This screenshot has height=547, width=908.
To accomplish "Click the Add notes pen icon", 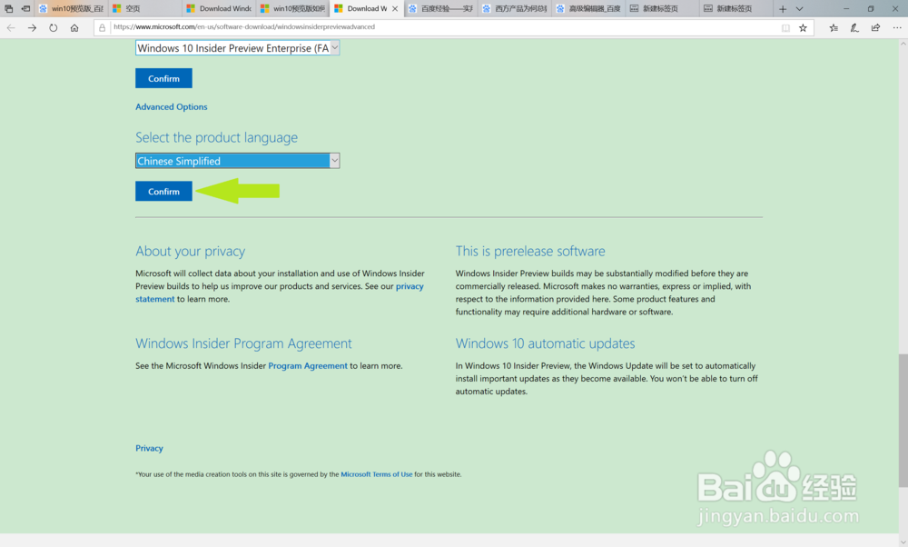I will (854, 28).
